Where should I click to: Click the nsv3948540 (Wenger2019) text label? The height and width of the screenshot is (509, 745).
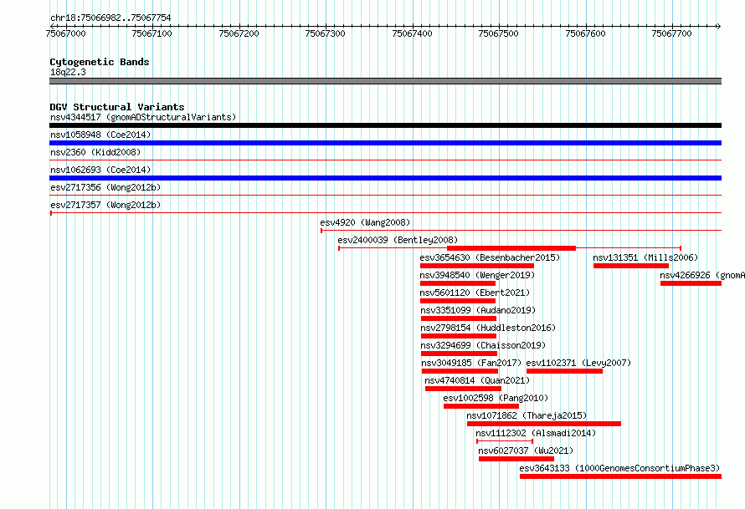click(477, 275)
